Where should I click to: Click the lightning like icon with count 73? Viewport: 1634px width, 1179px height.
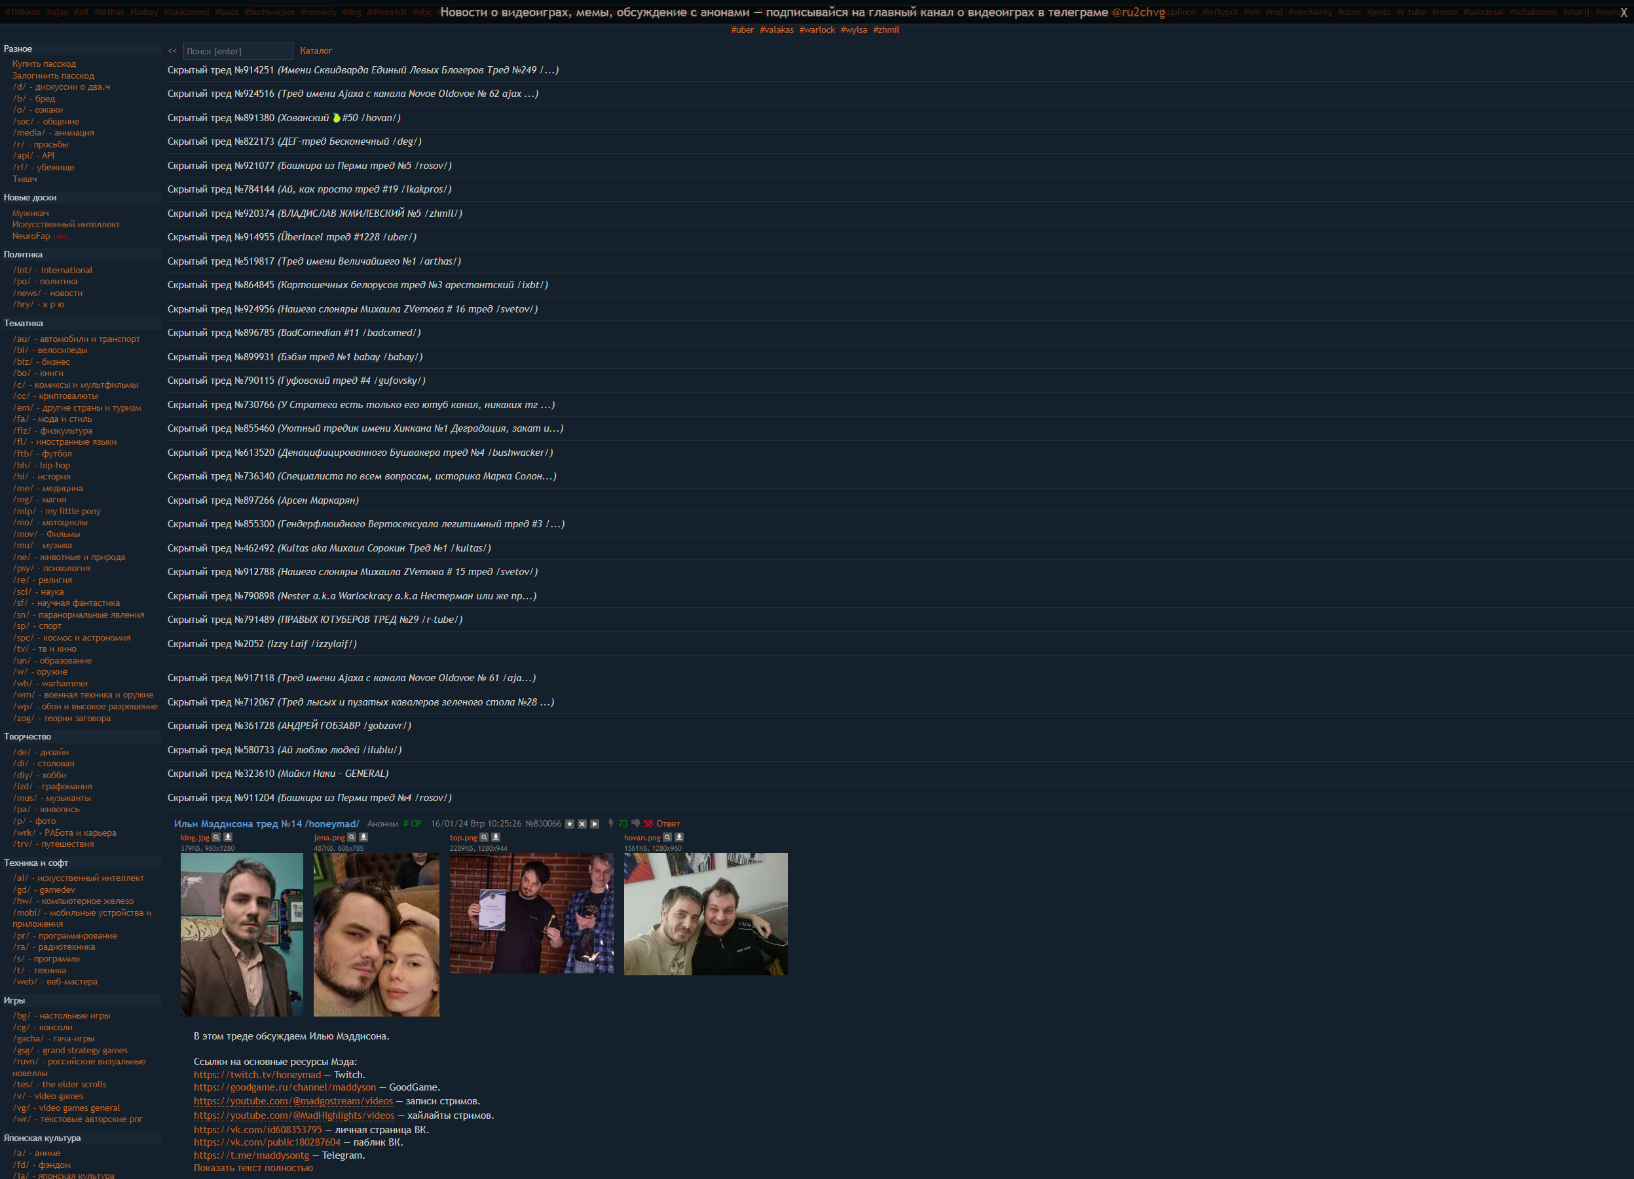pos(611,823)
